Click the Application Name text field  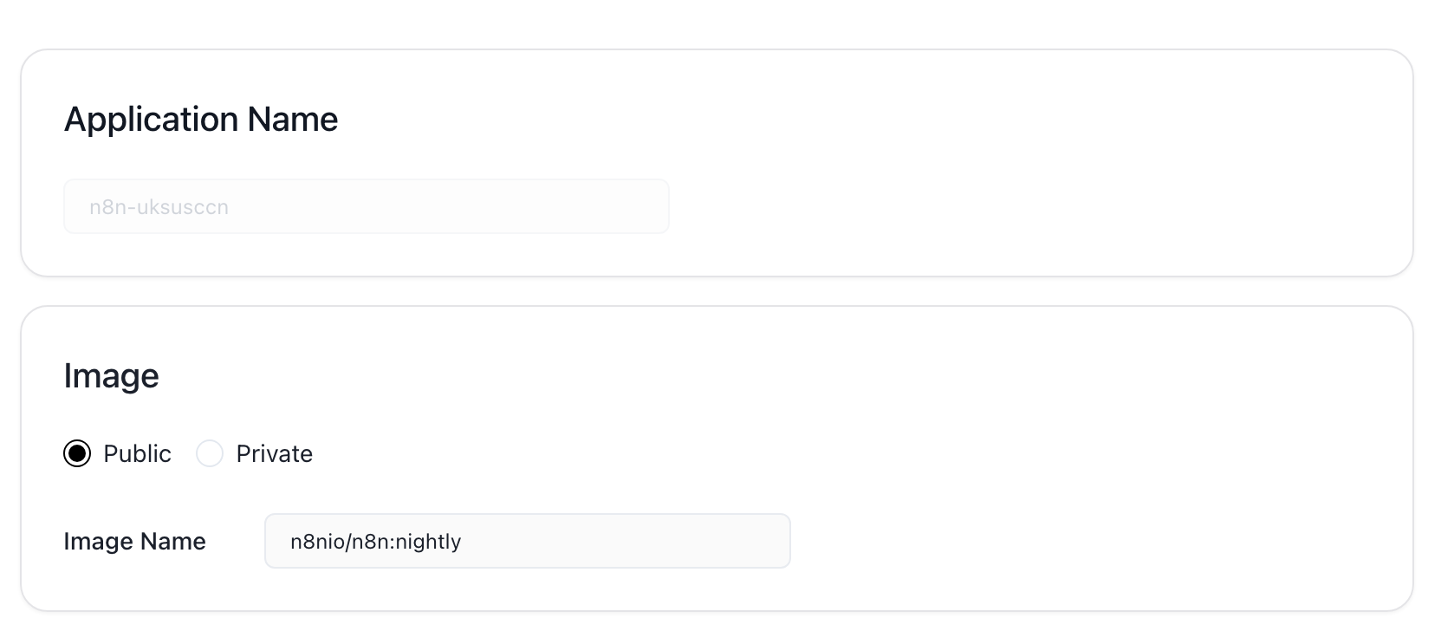coord(366,207)
